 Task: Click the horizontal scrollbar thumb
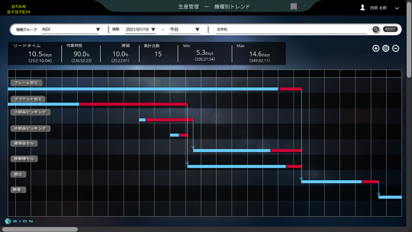(40, 230)
